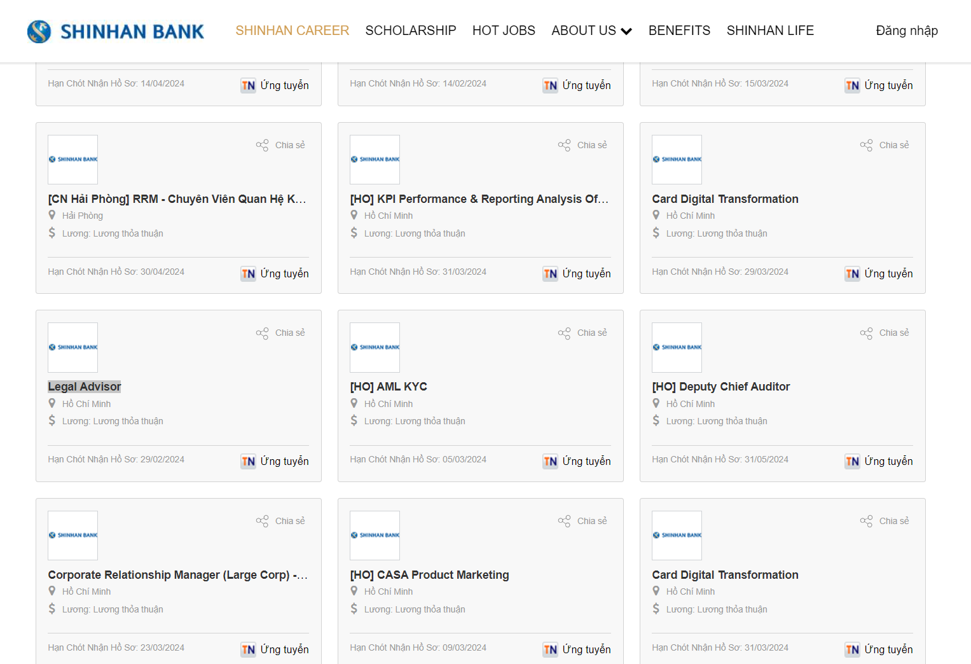Click the Shinhan Bank logo in header

pos(116,31)
